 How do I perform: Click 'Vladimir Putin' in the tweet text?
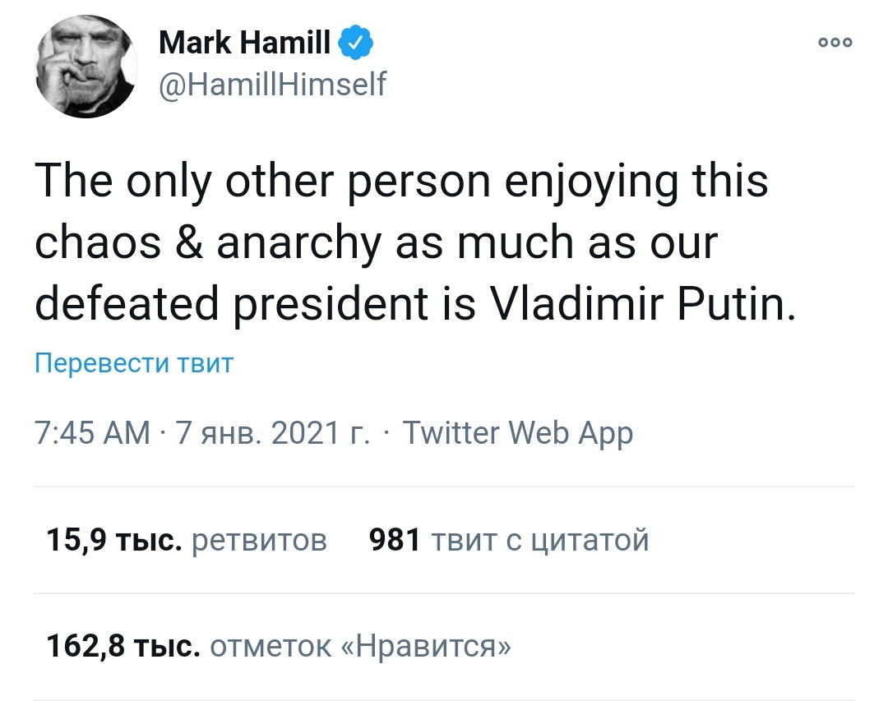641,302
